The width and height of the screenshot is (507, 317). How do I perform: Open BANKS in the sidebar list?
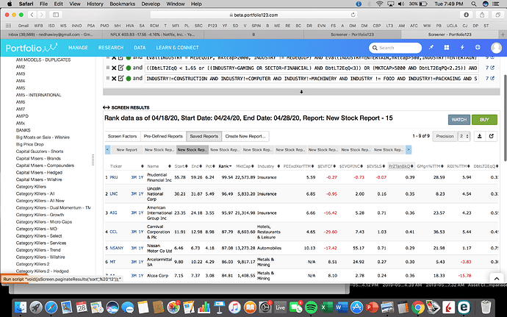tap(23, 130)
